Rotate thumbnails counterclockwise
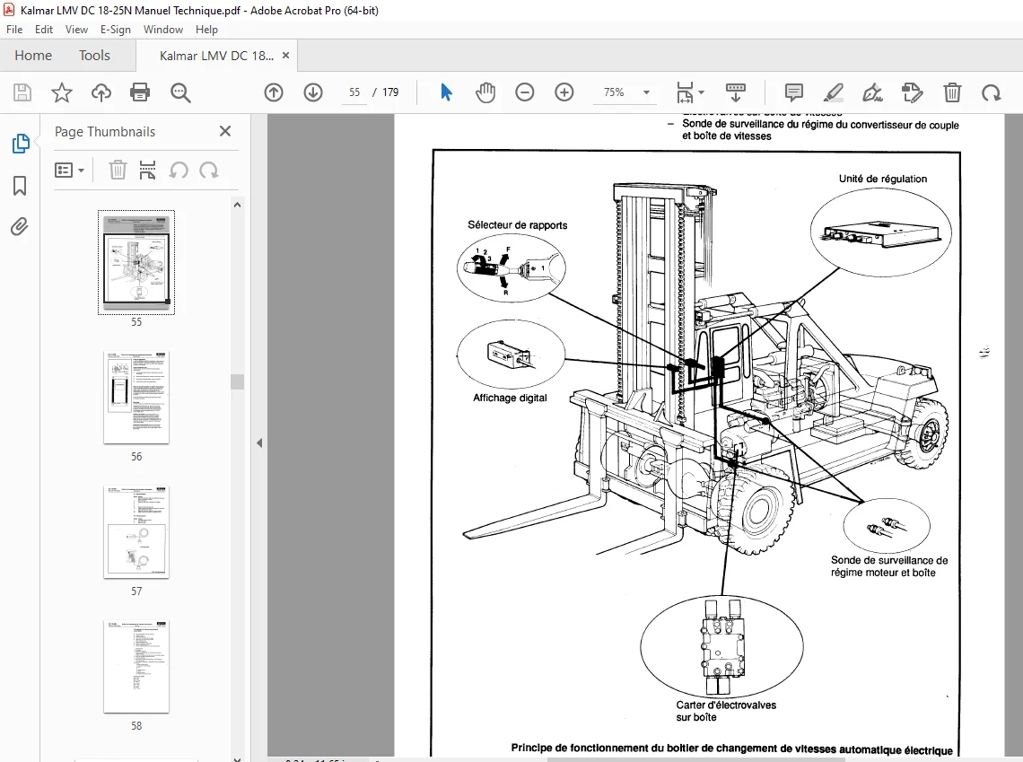1023x762 pixels. click(x=178, y=171)
